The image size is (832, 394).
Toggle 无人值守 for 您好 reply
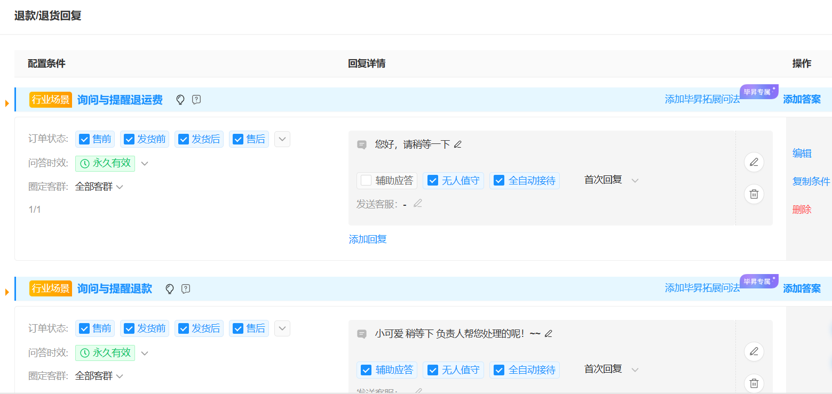[433, 180]
